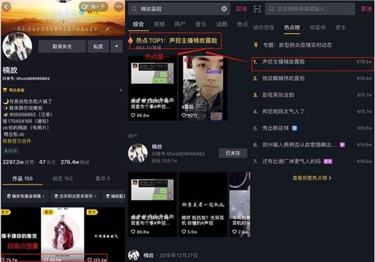Select the 地点 results tab
This screenshot has width=375, height=262.
point(242,24)
